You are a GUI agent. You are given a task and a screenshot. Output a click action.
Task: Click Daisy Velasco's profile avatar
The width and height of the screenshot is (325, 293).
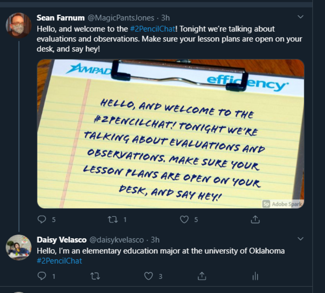[x=18, y=247]
